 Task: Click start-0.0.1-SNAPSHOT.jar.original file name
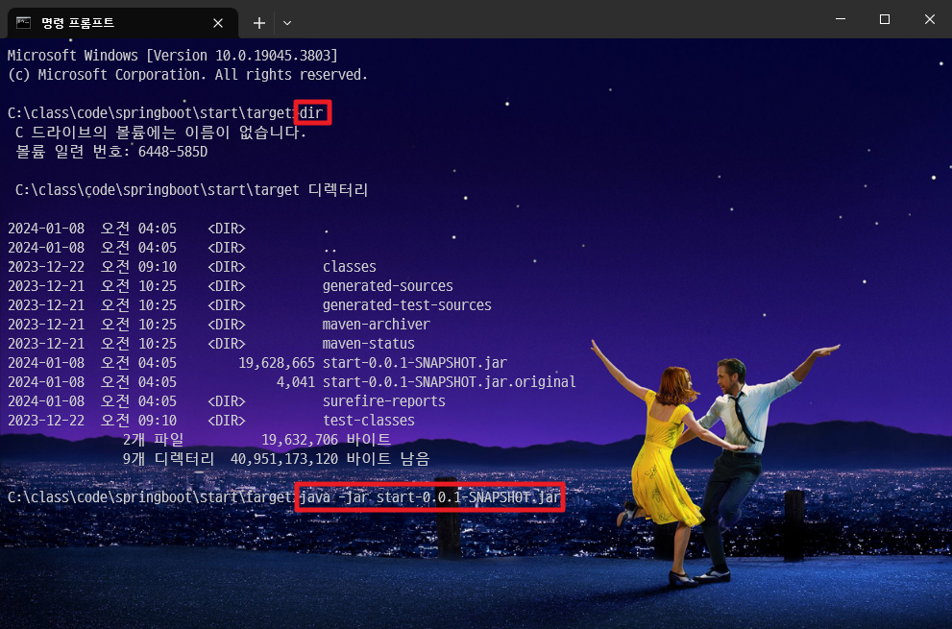click(x=450, y=382)
